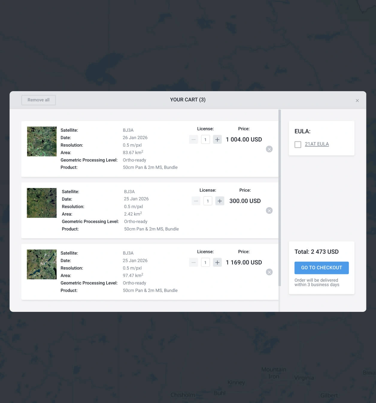Decrease quantity for the first cart item
This screenshot has height=403, width=376.
(x=193, y=139)
